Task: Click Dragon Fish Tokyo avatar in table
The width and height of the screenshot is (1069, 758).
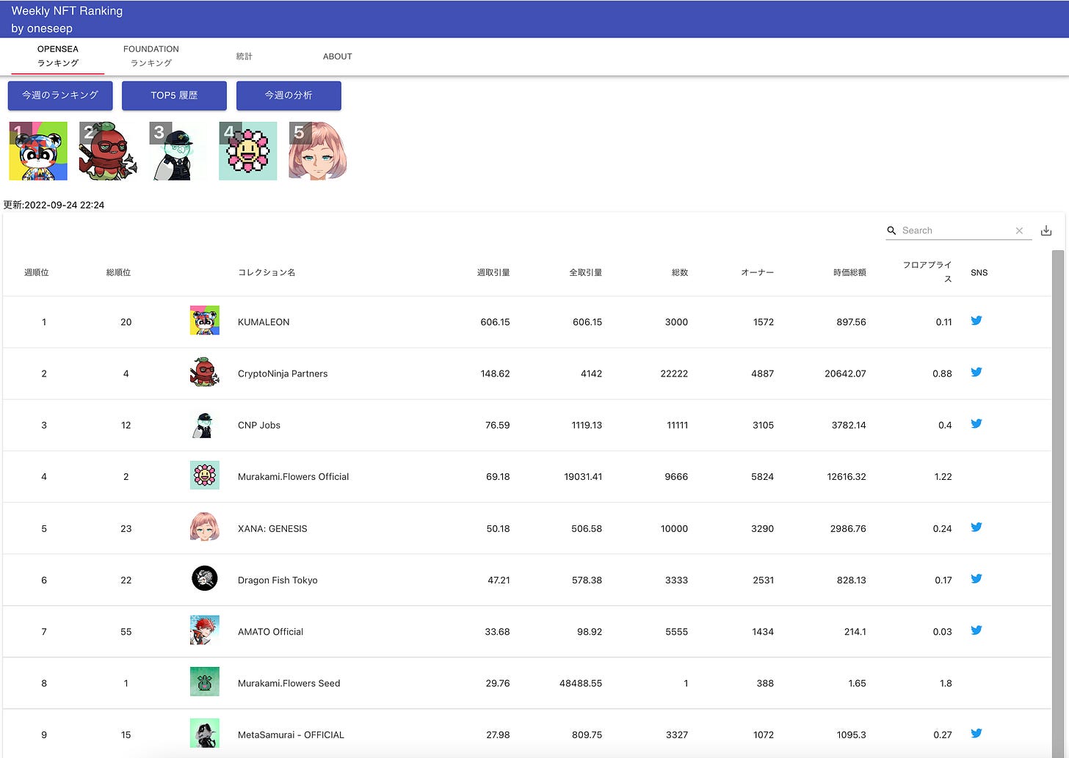Action: point(205,579)
